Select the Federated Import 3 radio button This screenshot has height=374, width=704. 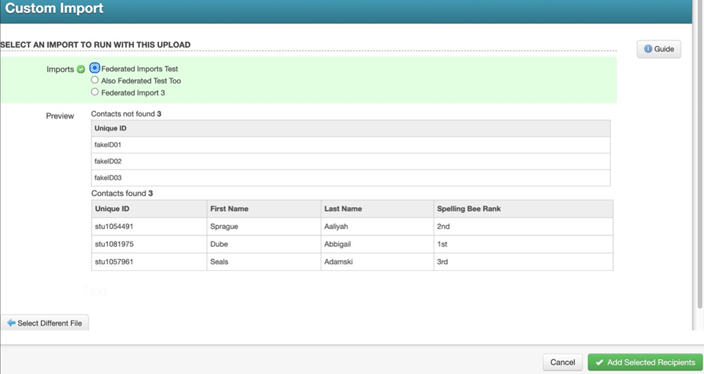[95, 92]
